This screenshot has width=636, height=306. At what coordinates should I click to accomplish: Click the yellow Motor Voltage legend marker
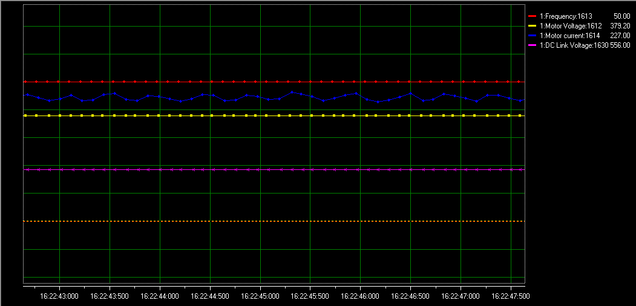click(533, 26)
